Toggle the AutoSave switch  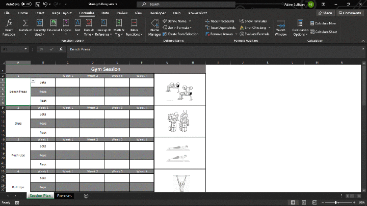point(27,4)
